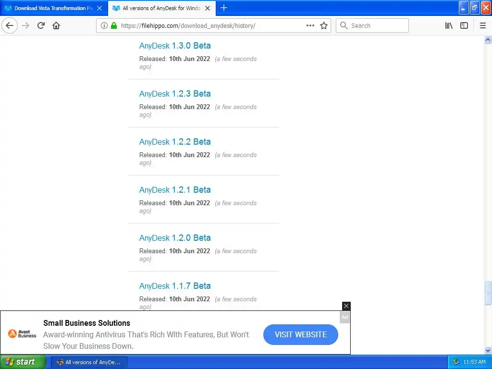
Task: Click the vertical scrollbar thumb
Action: 488,293
